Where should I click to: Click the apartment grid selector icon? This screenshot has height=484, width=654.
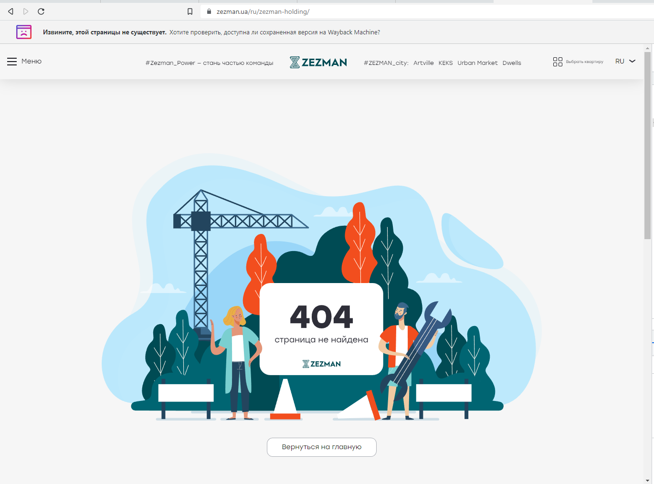coord(558,62)
